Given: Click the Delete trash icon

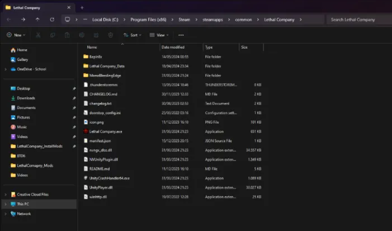Looking at the screenshot, I should pos(111,35).
